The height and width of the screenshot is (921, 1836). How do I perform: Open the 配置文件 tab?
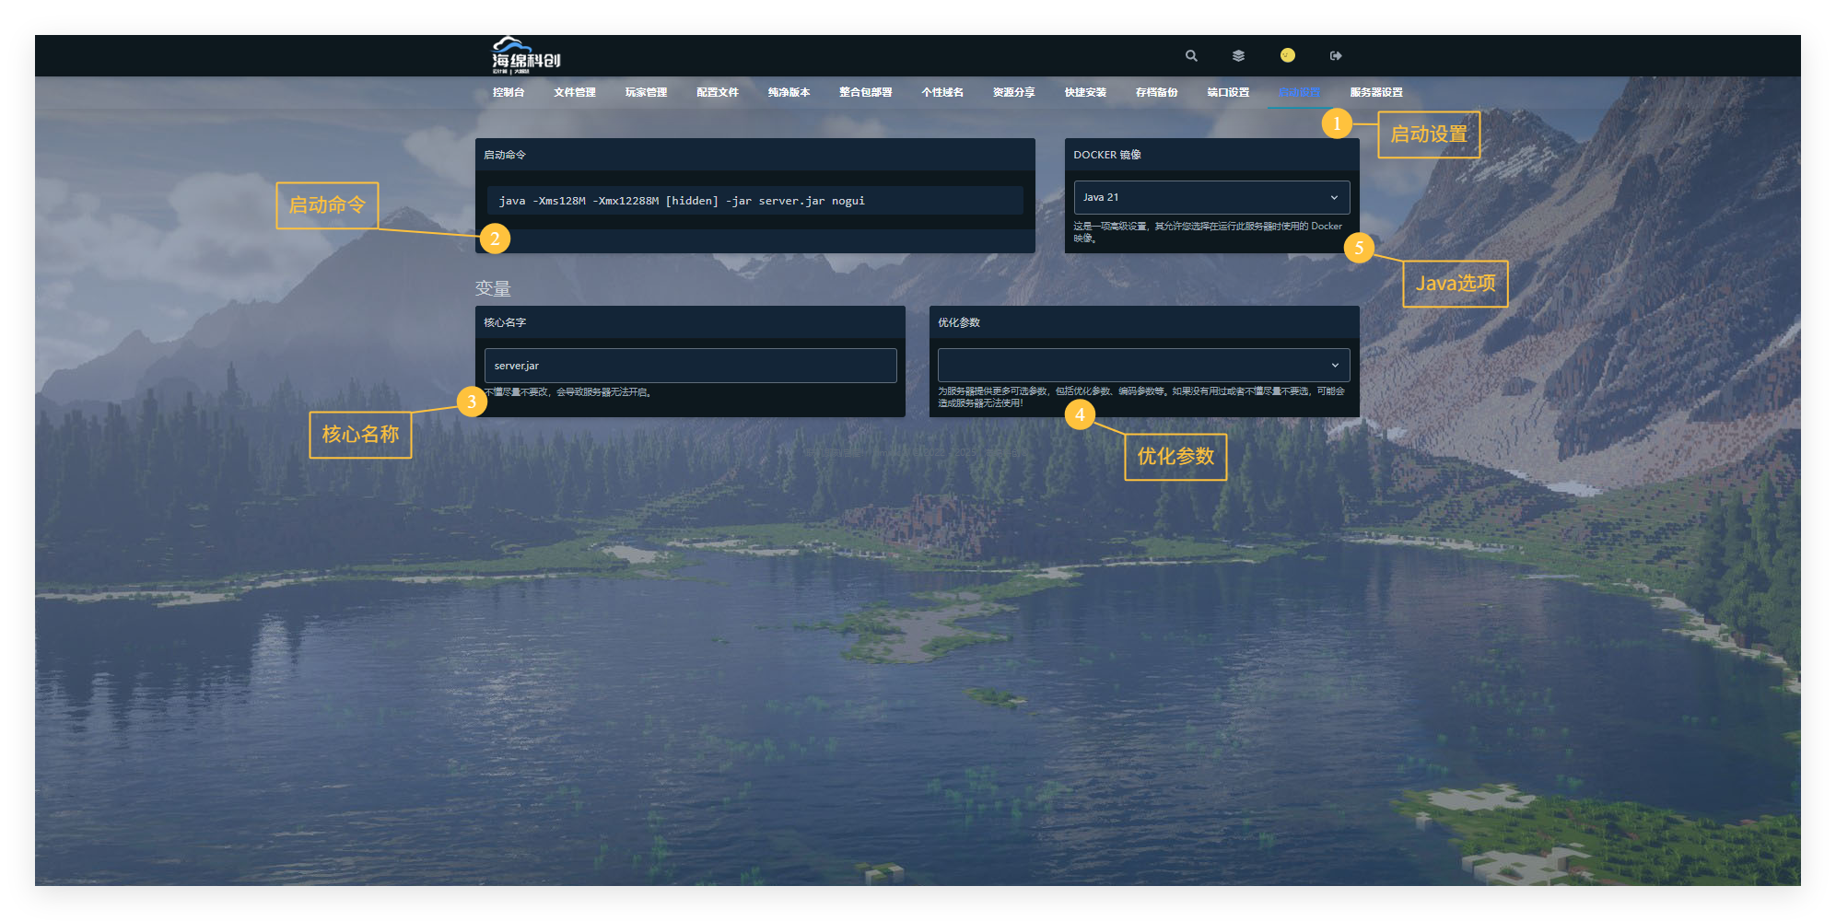point(717,93)
